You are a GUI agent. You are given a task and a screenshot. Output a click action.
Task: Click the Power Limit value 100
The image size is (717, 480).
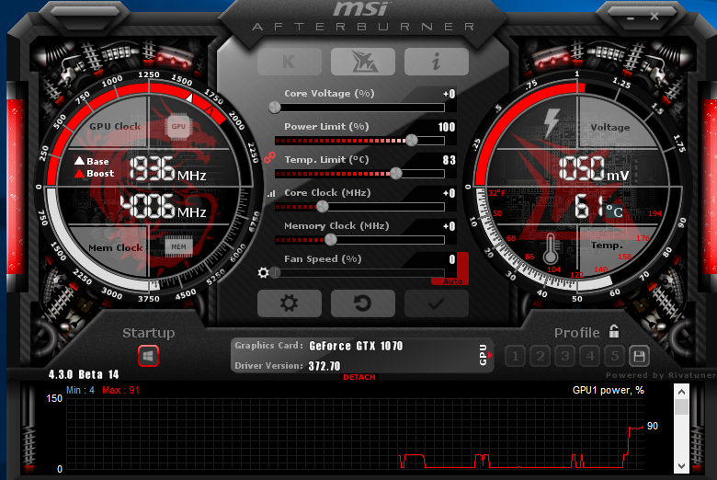447,127
